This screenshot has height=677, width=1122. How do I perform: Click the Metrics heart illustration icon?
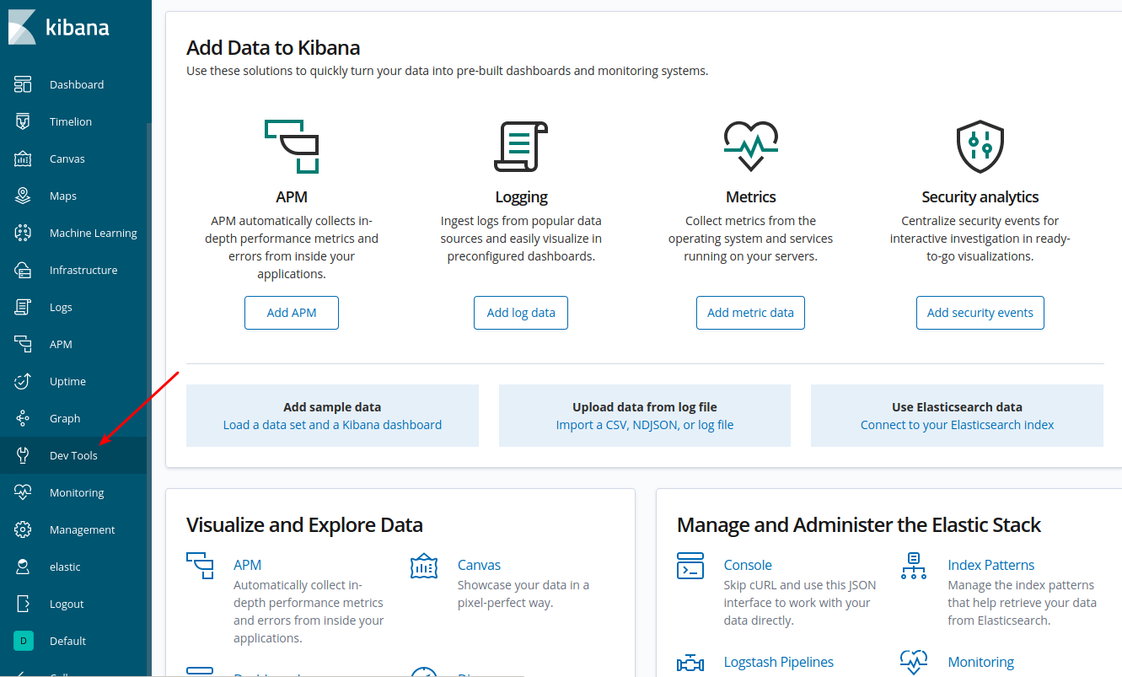[x=750, y=147]
